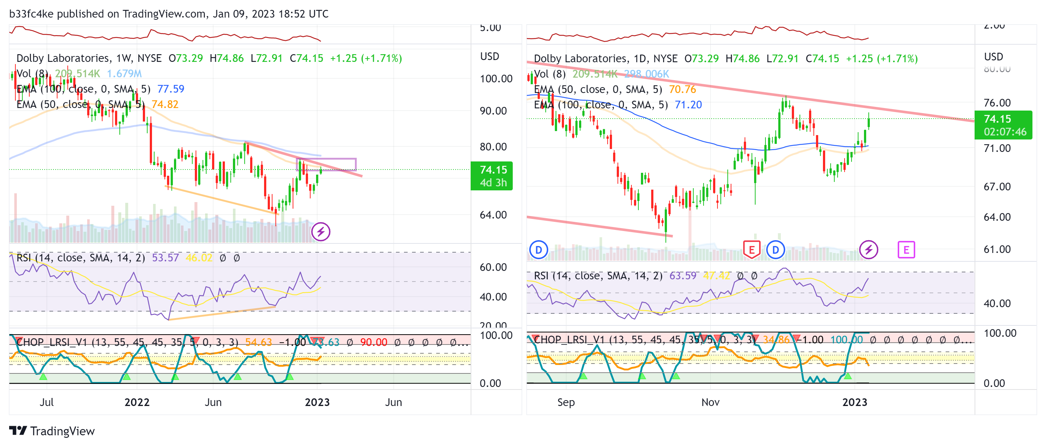Click the USD currency label on the daily price scale
The width and height of the screenshot is (1046, 447).
tap(993, 57)
